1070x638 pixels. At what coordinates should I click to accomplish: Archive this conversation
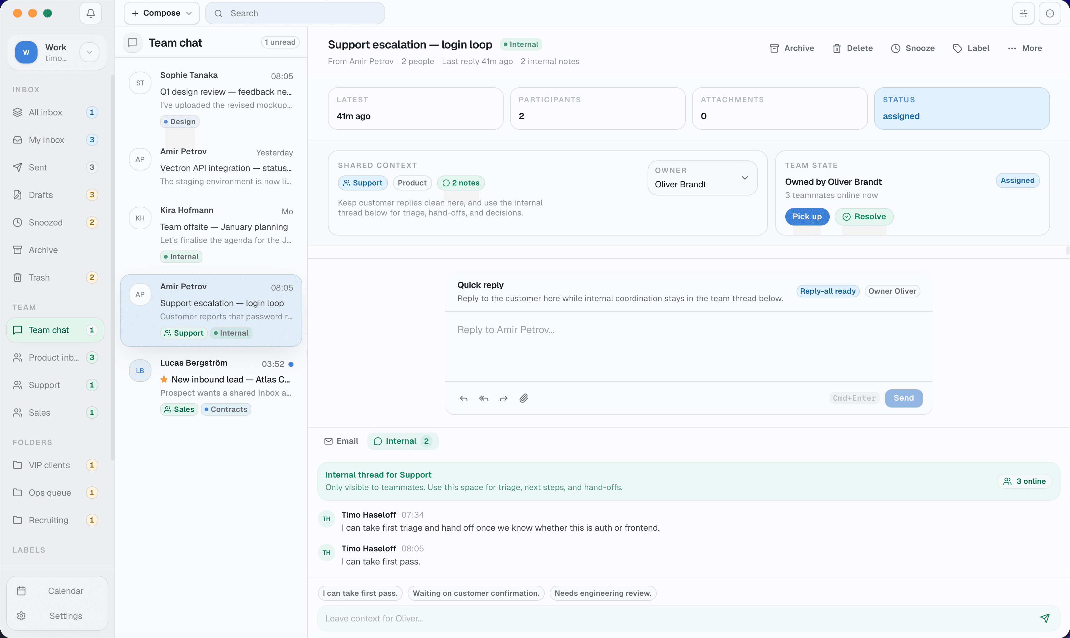click(792, 48)
